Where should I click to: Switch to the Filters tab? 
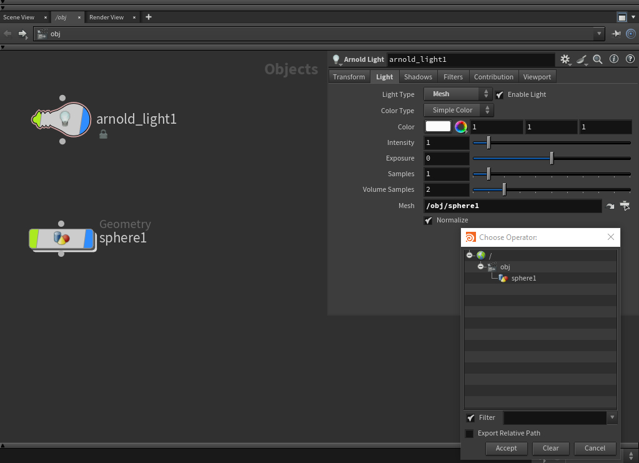point(453,77)
